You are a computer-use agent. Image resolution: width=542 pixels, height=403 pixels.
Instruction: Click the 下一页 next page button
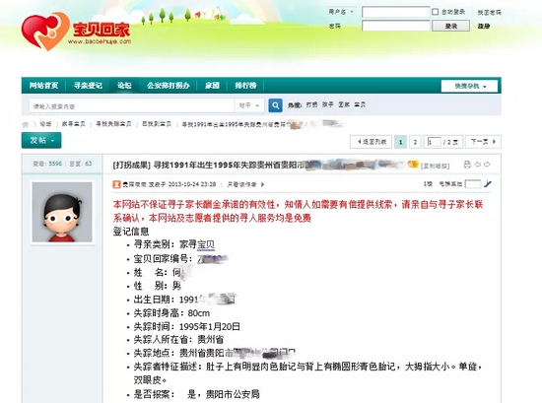[x=483, y=142]
